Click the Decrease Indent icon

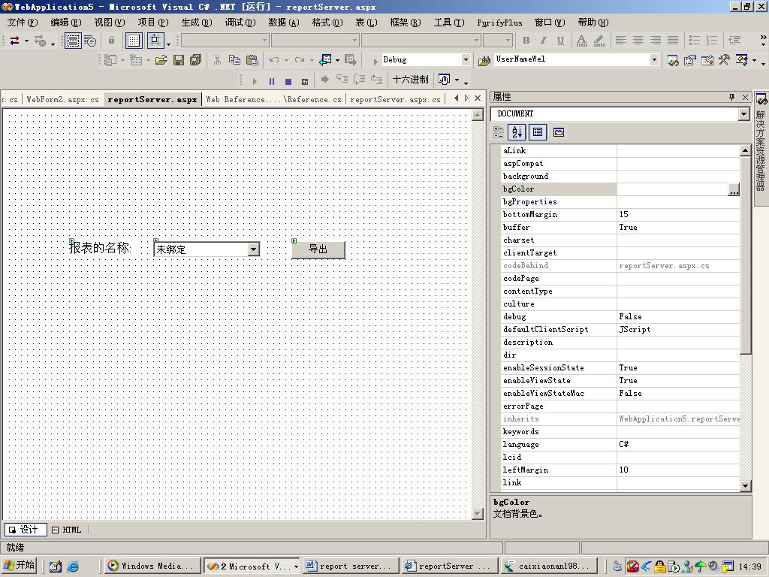click(734, 41)
